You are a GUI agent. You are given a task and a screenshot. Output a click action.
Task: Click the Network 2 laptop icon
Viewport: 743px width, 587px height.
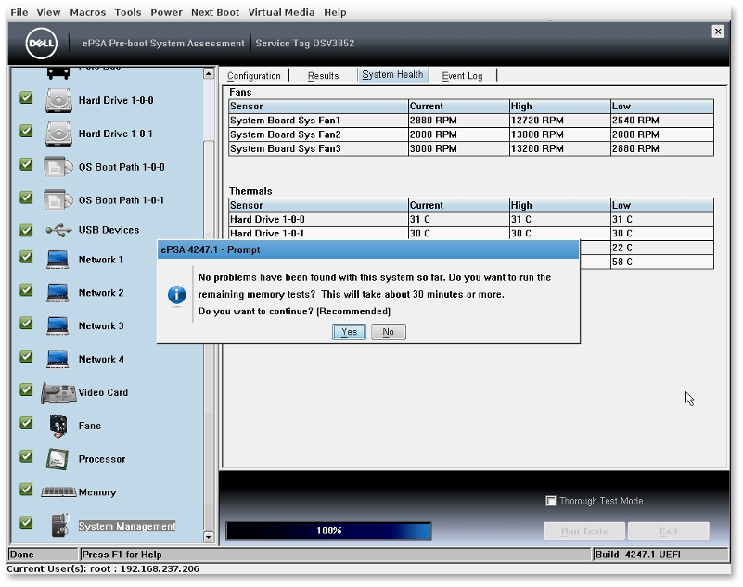[58, 293]
